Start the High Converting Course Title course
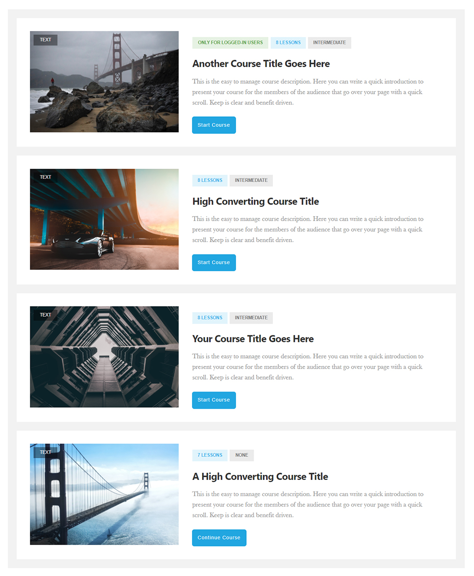The width and height of the screenshot is (474, 576). point(214,262)
